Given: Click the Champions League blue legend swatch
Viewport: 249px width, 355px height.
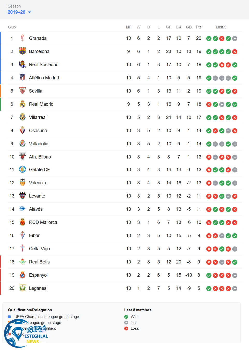Looking at the screenshot, I should [10, 317].
